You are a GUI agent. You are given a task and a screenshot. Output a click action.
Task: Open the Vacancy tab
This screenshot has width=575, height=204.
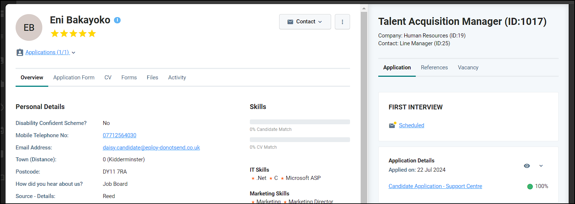[468, 68]
